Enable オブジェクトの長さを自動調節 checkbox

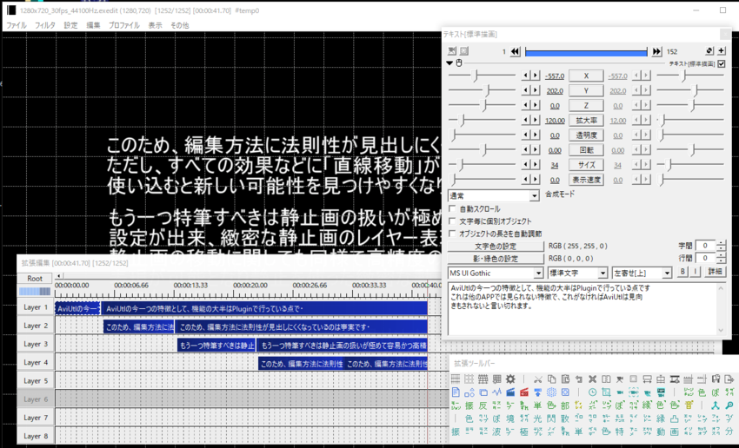(x=452, y=233)
